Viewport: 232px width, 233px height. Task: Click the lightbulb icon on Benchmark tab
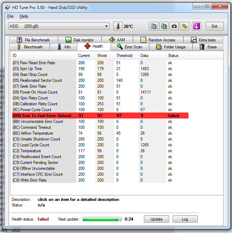coord(19,47)
